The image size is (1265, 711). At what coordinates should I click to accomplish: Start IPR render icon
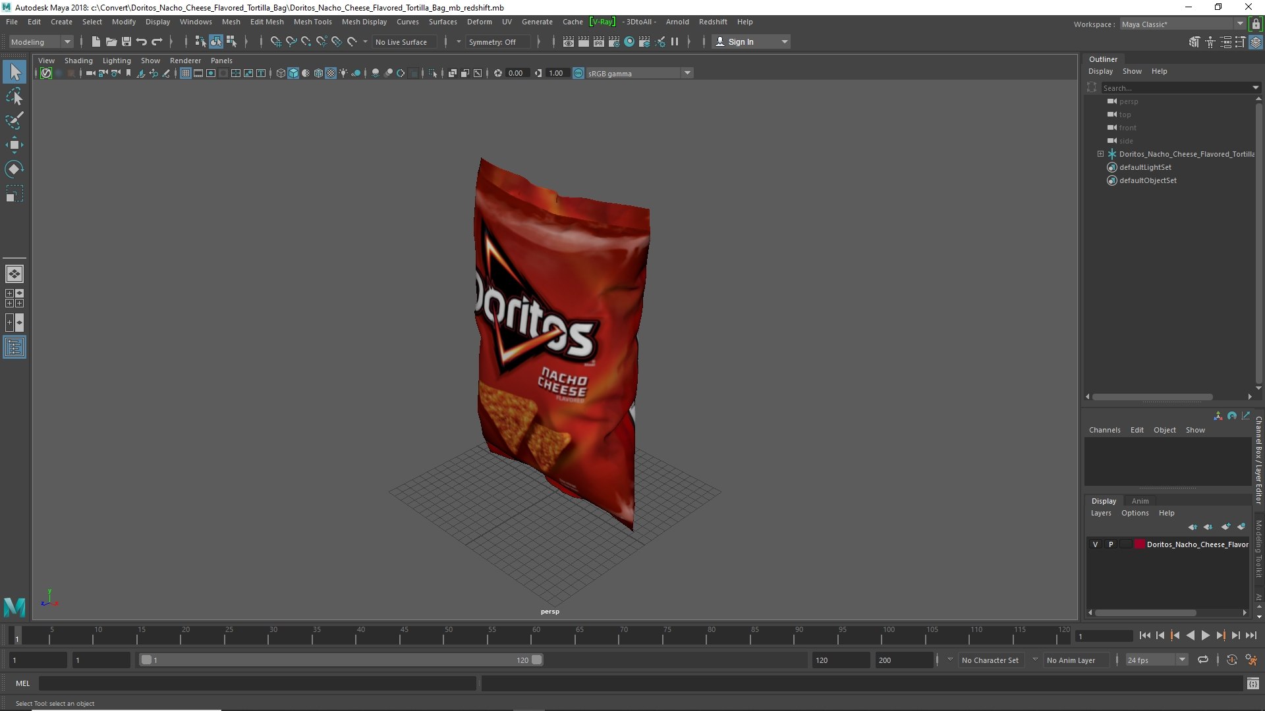pos(599,41)
